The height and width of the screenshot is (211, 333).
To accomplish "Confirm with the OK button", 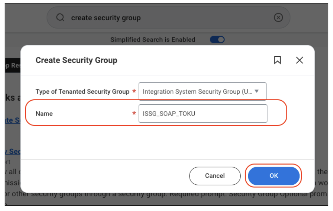I will tap(274, 175).
